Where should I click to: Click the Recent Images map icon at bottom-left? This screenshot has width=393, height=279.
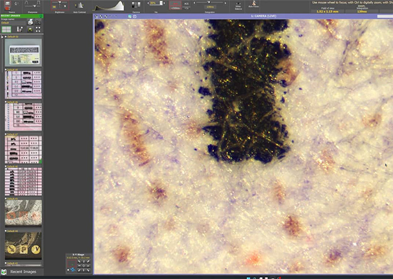[x=4, y=272]
